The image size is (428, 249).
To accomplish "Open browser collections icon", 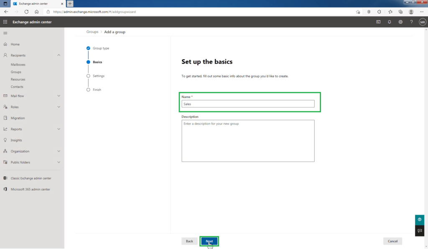I will [x=400, y=12].
